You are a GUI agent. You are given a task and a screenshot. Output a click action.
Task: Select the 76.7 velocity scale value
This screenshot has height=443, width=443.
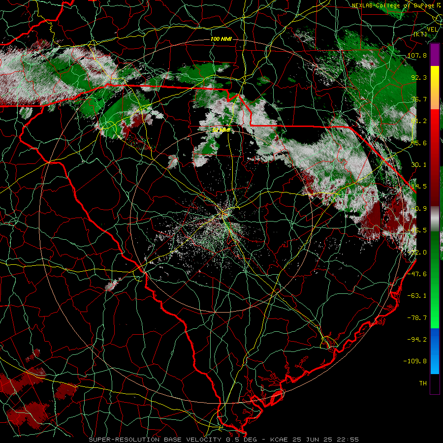[419, 99]
